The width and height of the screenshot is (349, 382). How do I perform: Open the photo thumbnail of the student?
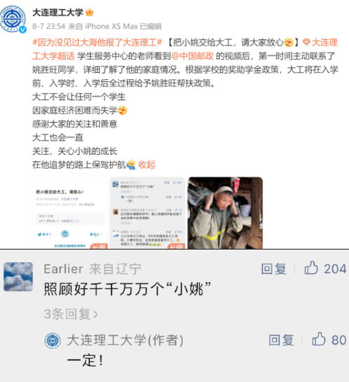[x=225, y=213]
